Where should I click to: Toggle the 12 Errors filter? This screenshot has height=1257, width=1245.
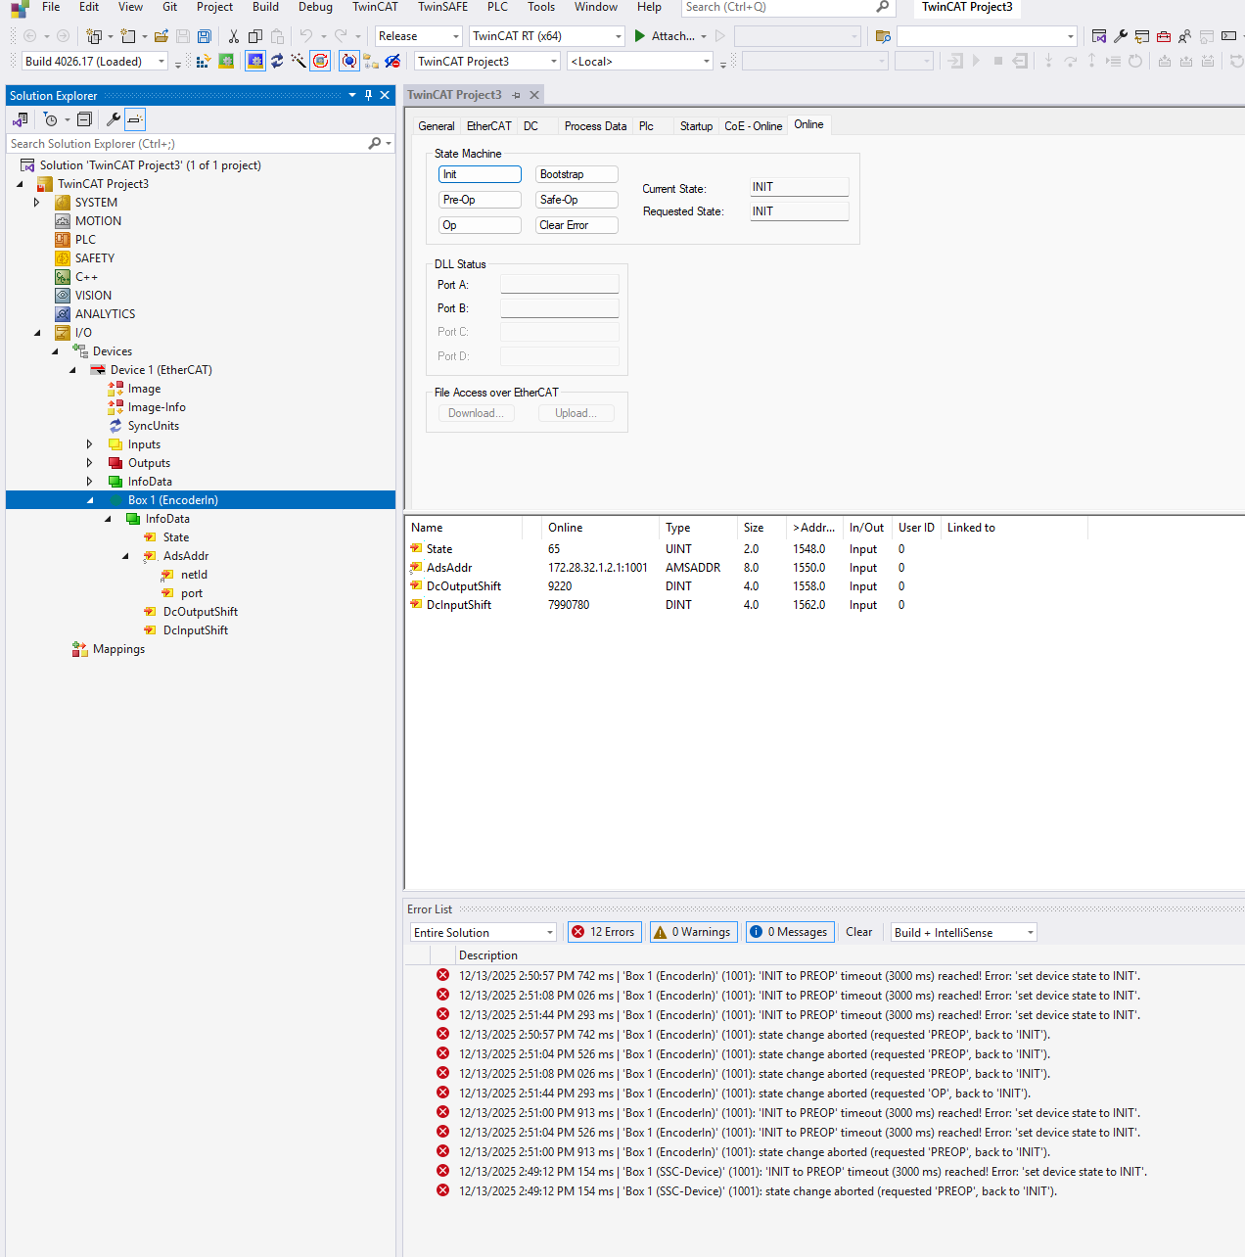pos(604,932)
